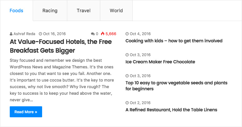This screenshot has height=127, width=242.
Task: Open the Value-Focused Hotels breakfast article headline
Action: pyautogui.click(x=61, y=46)
